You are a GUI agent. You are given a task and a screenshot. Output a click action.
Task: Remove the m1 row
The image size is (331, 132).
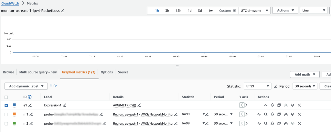point(299,114)
